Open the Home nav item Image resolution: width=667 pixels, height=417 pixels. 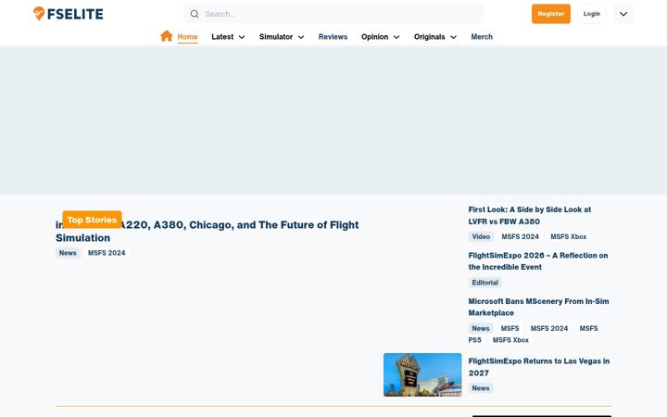[187, 36]
